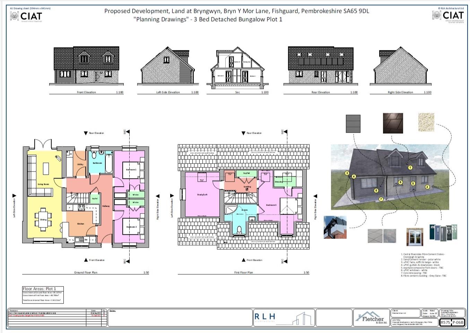Image resolution: width=470 pixels, height=333 pixels.
Task: Click the CIAT Registered Practice logo
Action: [26, 16]
